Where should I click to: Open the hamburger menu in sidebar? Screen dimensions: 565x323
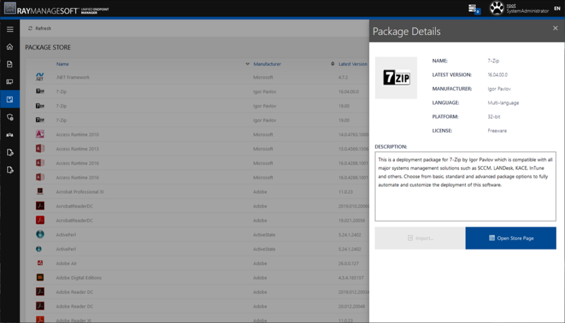coord(10,29)
